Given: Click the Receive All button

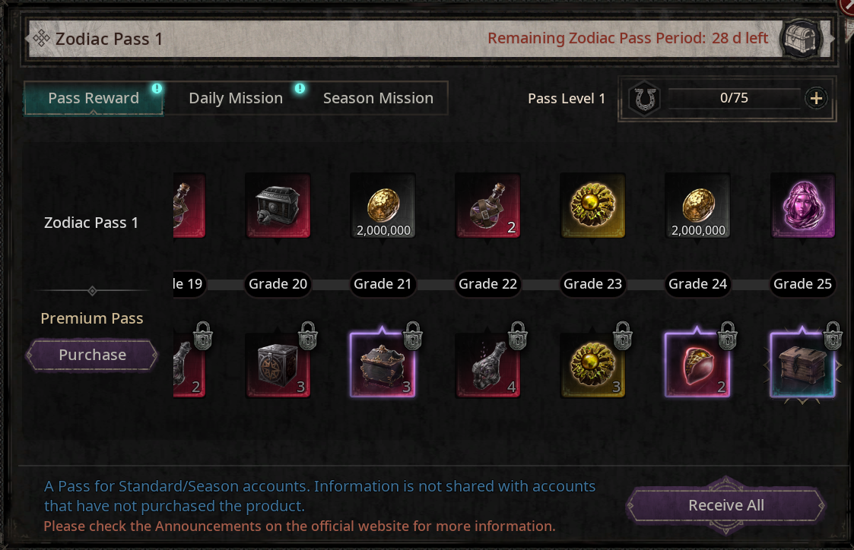Looking at the screenshot, I should (726, 505).
